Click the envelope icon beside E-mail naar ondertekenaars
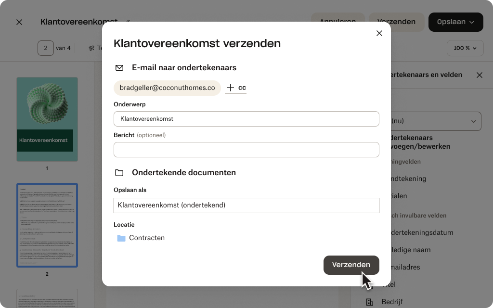The width and height of the screenshot is (493, 308). click(x=119, y=68)
